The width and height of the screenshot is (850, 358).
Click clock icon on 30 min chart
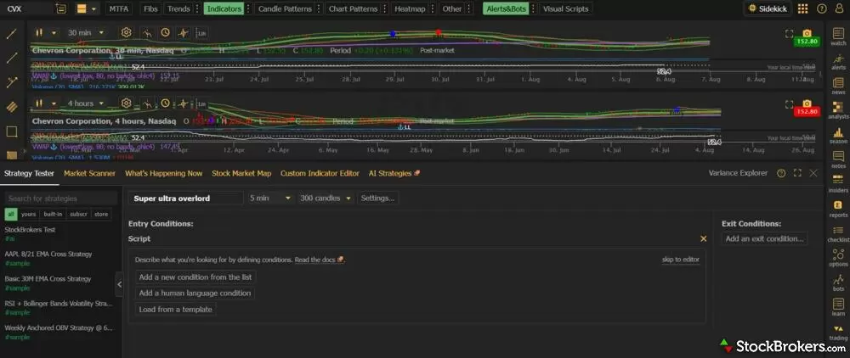tap(166, 32)
